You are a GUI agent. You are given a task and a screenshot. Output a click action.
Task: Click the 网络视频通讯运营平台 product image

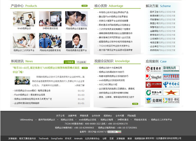coord(76,41)
